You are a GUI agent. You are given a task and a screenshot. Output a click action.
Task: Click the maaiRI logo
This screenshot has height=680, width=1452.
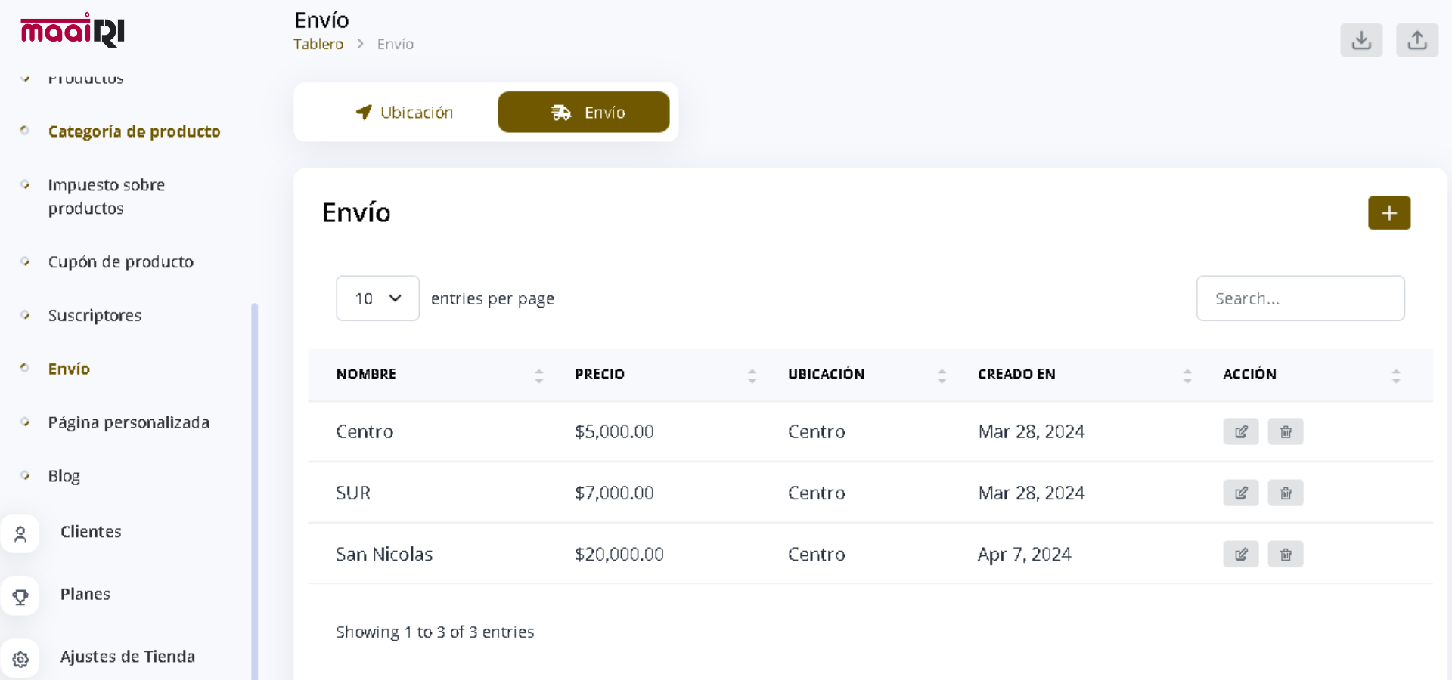pyautogui.click(x=73, y=30)
